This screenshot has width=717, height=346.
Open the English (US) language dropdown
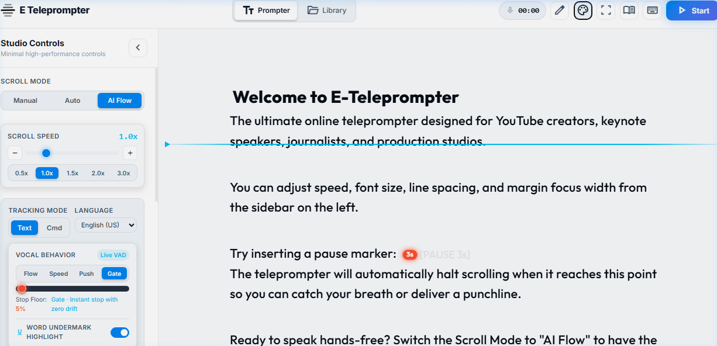[x=106, y=225]
